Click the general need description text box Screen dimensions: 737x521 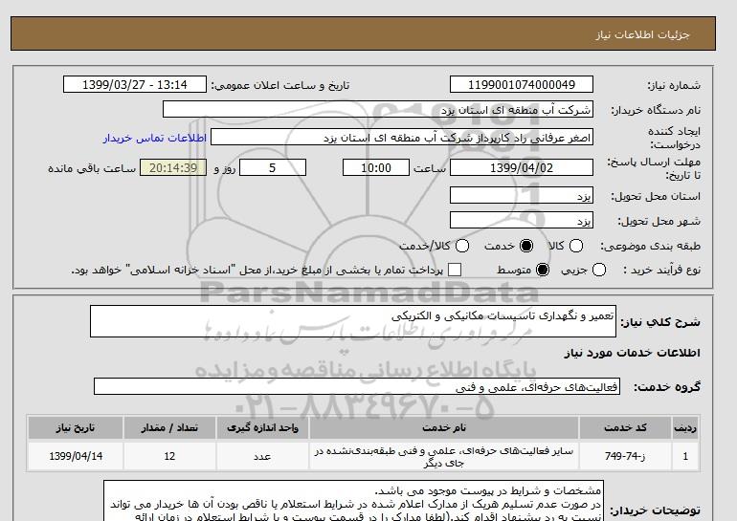pyautogui.click(x=353, y=321)
